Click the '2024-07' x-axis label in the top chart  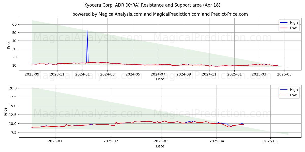(158, 74)
